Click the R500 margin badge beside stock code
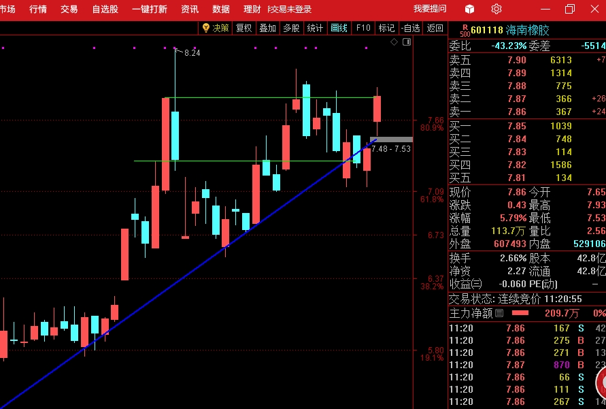The width and height of the screenshot is (606, 409). (x=465, y=31)
